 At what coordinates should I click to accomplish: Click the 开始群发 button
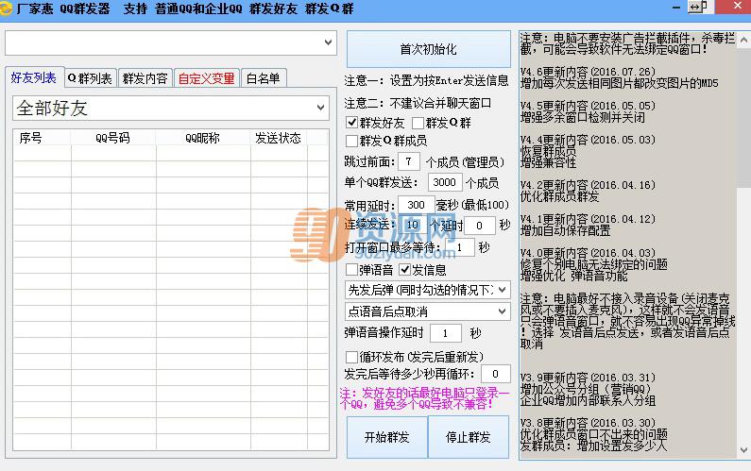point(387,437)
